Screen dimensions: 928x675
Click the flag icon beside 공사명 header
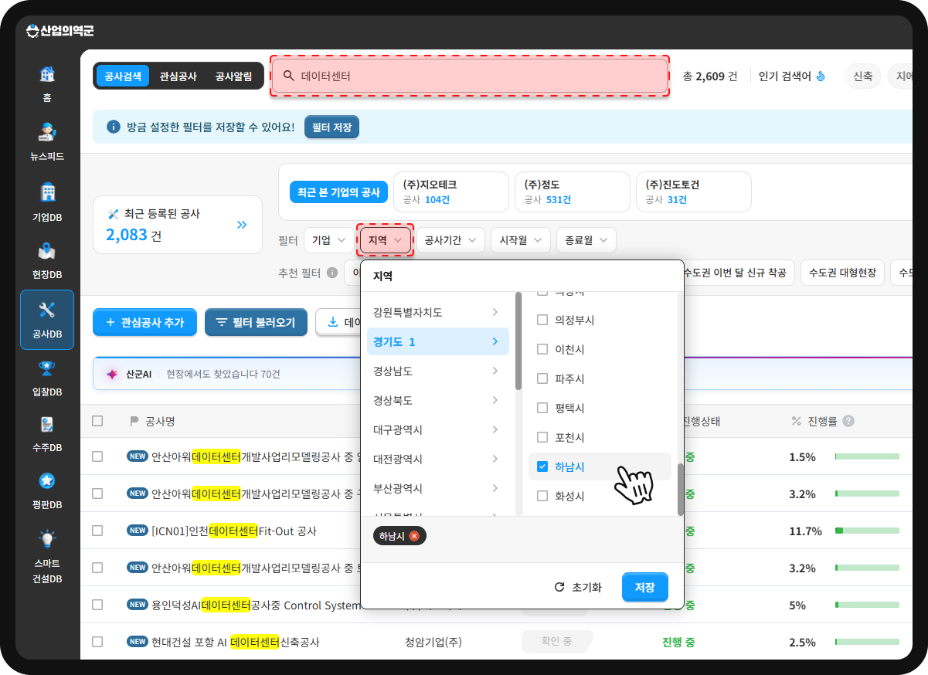pyautogui.click(x=134, y=421)
